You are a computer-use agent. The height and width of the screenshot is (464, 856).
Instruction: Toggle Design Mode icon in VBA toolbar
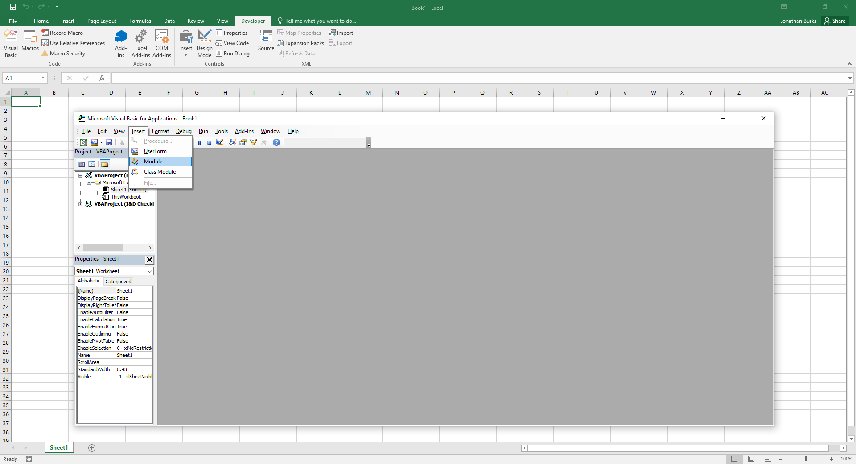tap(220, 142)
